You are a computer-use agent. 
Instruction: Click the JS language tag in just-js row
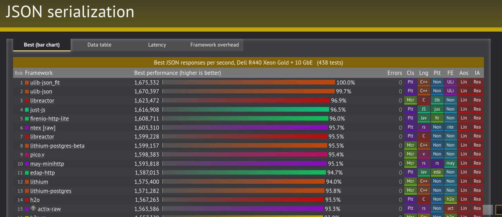(424, 109)
